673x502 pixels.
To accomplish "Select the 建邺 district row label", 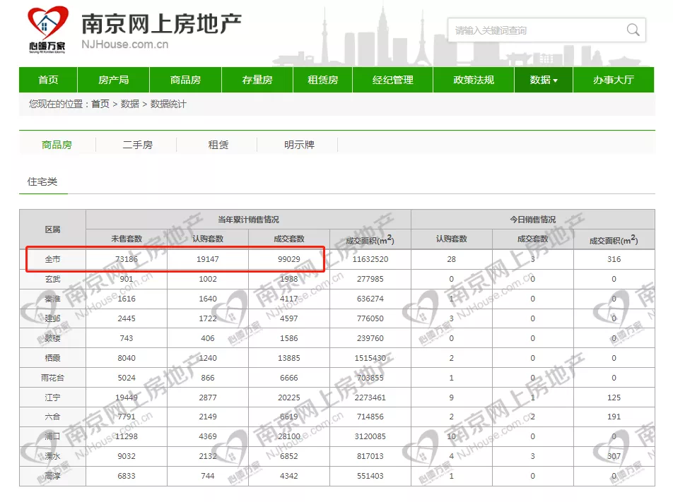I will pyautogui.click(x=52, y=318).
